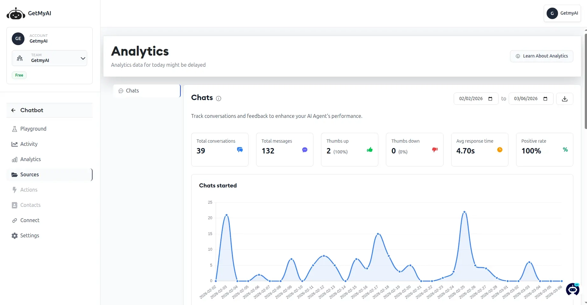Click the info icon beside Chats heading

(219, 98)
